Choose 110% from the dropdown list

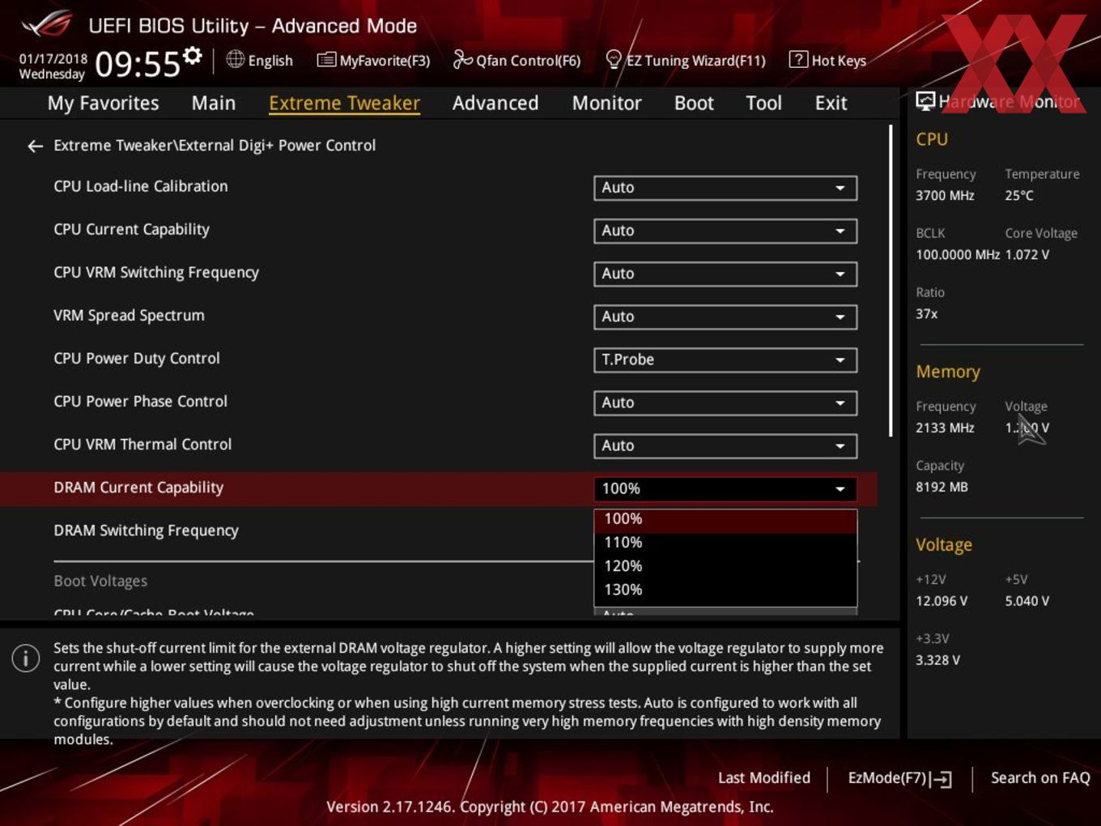(x=725, y=543)
